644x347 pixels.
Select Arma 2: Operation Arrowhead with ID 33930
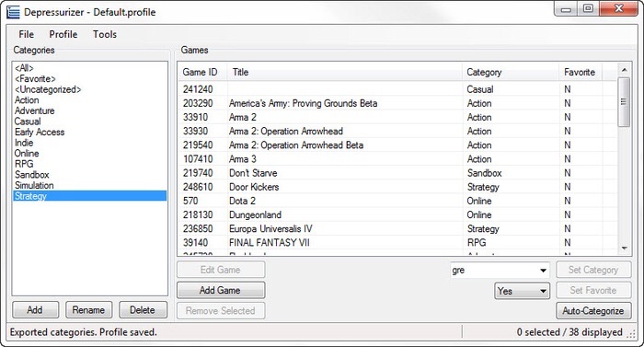pos(397,131)
